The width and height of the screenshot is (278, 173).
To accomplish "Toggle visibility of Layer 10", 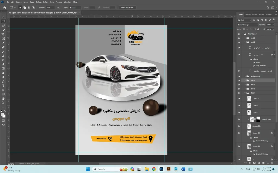I will pyautogui.click(x=239, y=98).
